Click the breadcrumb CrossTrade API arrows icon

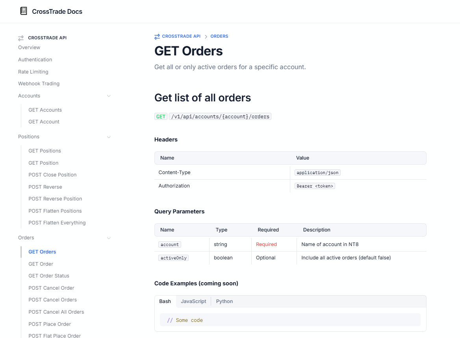157,36
